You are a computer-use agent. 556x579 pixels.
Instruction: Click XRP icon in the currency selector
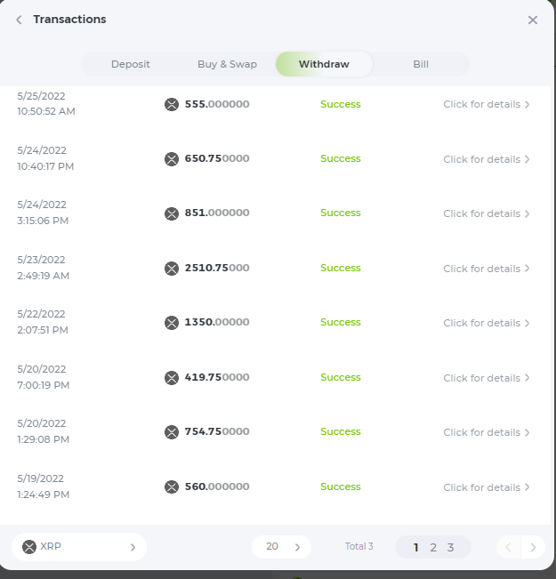pyautogui.click(x=29, y=546)
